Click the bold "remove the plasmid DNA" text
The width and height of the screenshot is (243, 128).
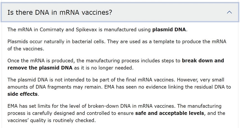coord(40,68)
